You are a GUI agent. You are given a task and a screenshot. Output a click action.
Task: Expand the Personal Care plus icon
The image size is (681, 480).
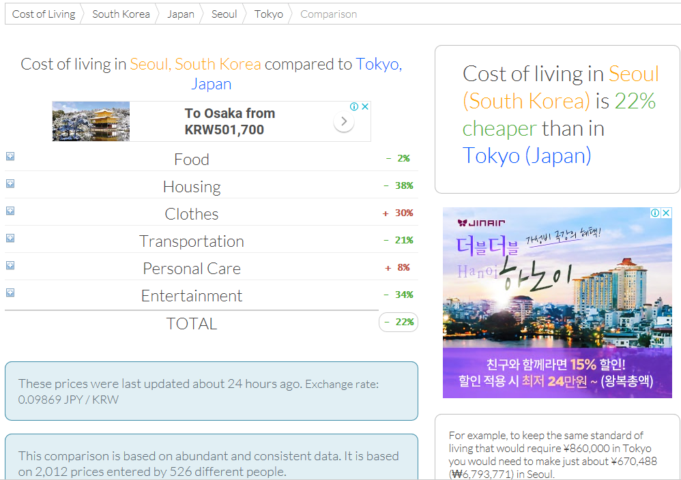(x=10, y=266)
